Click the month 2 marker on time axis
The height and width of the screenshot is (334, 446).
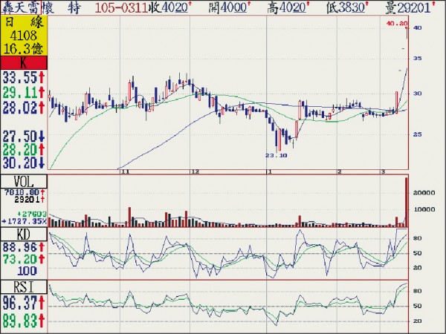pyautogui.click(x=340, y=172)
